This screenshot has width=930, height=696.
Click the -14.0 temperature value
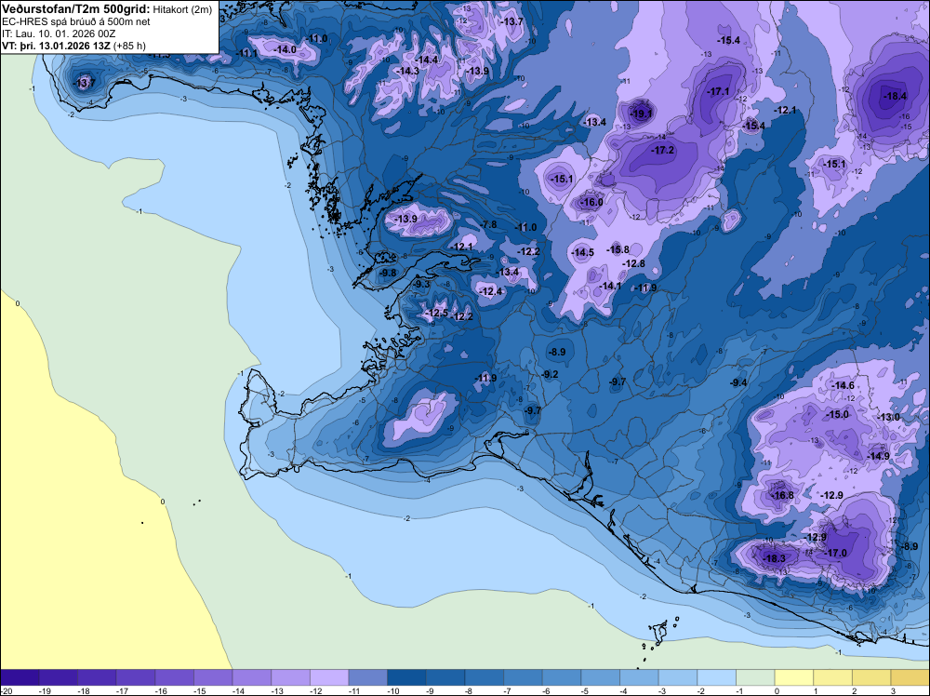[284, 49]
